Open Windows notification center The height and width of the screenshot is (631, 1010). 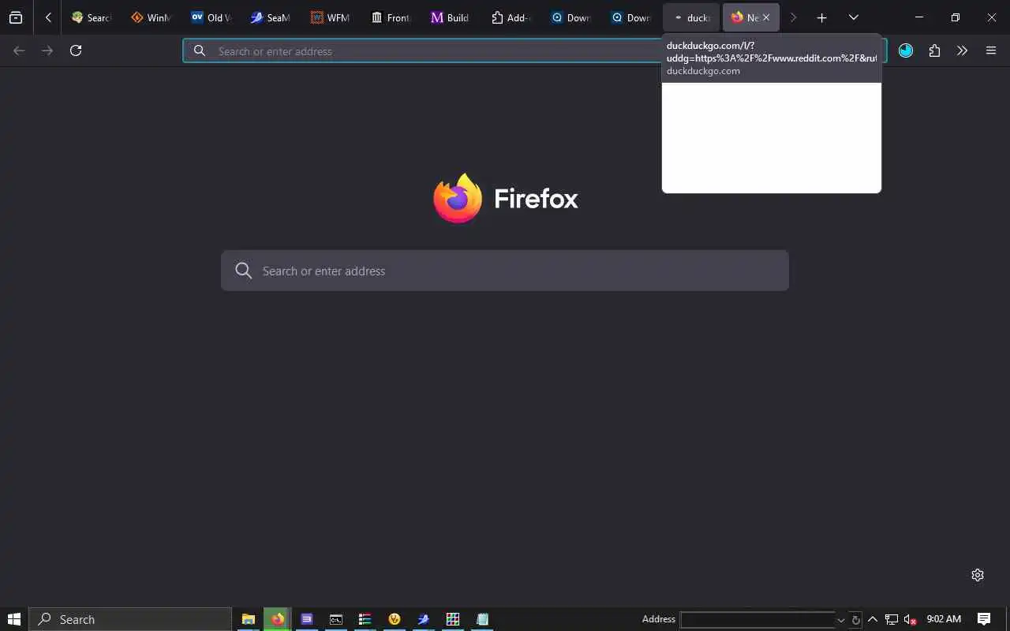[x=984, y=619]
